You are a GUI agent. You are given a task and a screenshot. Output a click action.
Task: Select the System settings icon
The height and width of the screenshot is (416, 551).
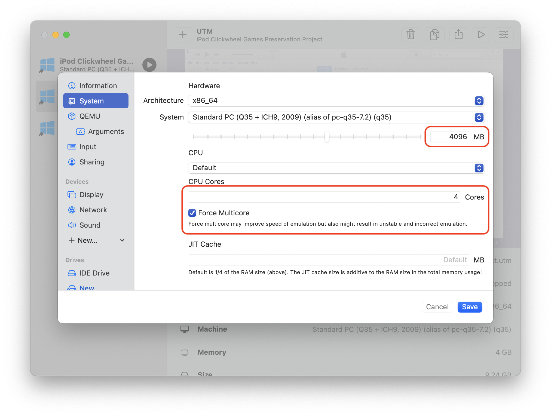[x=71, y=100]
